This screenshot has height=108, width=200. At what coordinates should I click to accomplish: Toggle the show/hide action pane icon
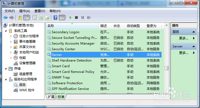pyautogui.click(x=62, y=18)
